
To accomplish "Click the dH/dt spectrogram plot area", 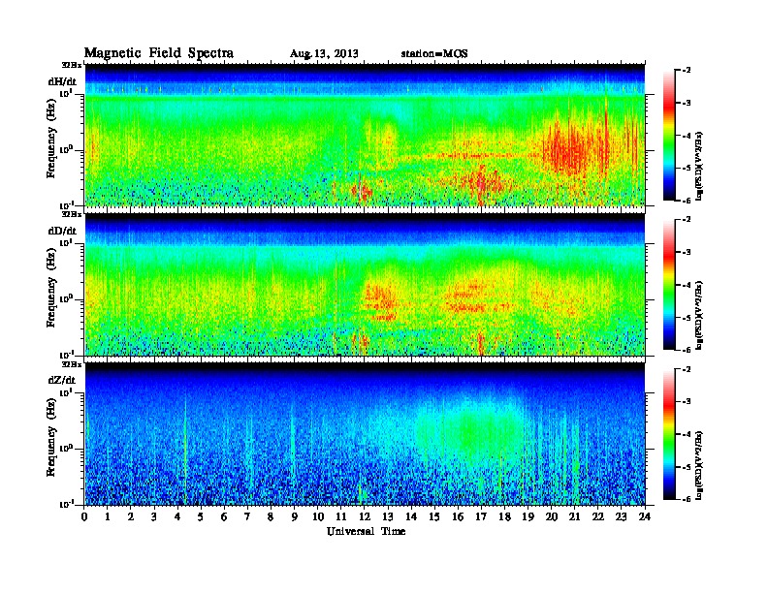I will [365, 135].
